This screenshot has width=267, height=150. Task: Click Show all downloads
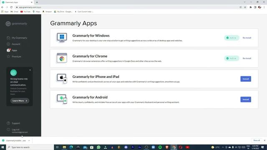coord(257,140)
